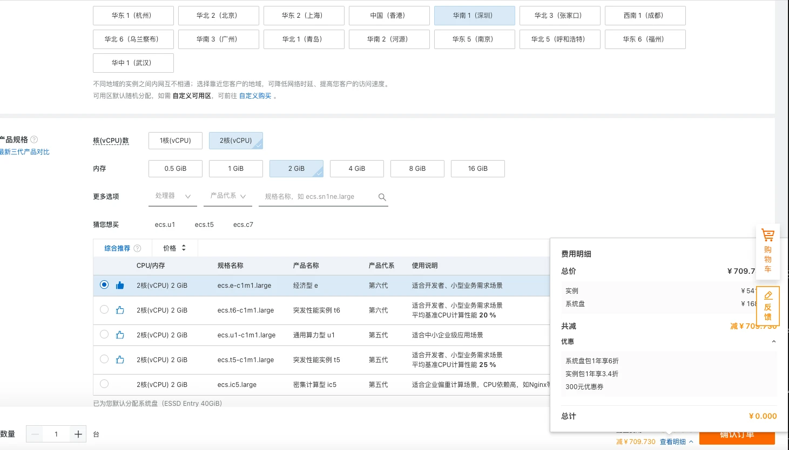The image size is (789, 450).
Task: Switch to the 综合推荐 tab
Action: [x=117, y=248]
